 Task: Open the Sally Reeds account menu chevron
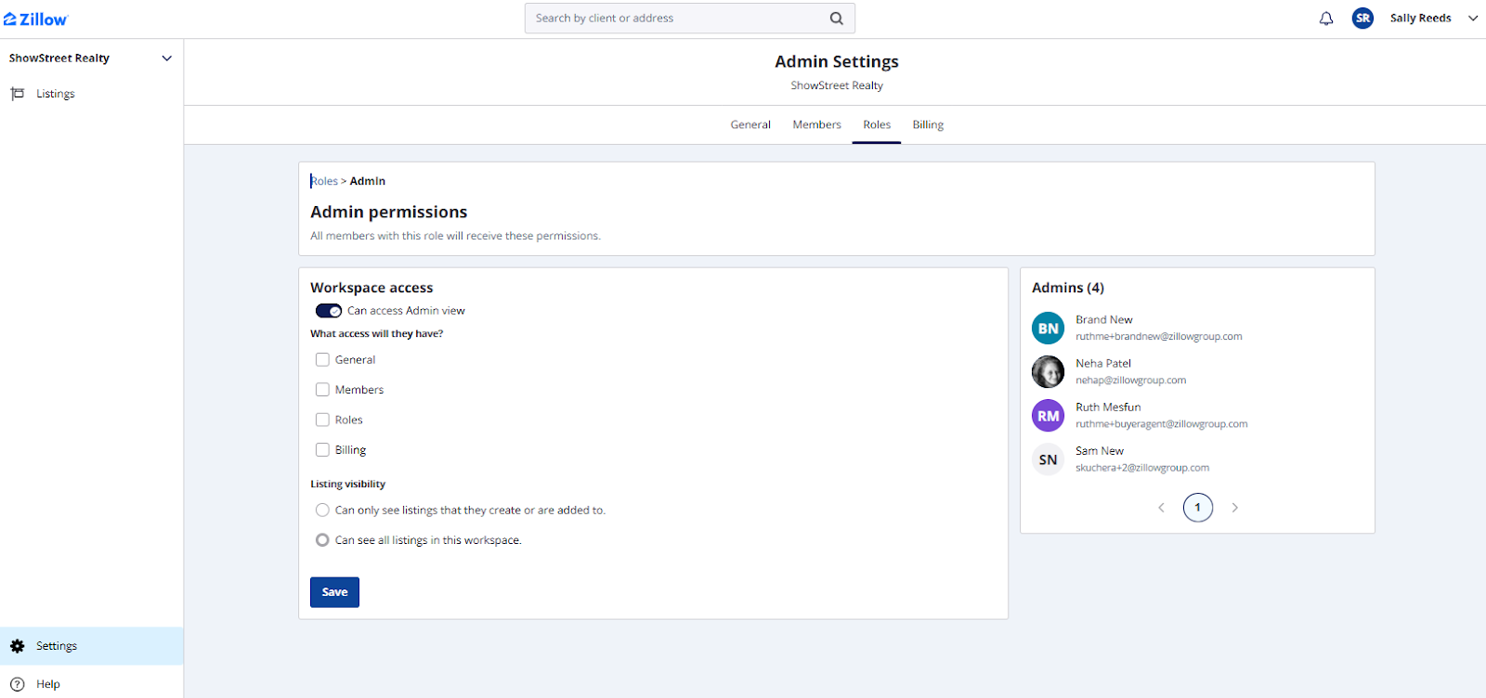[x=1473, y=19]
